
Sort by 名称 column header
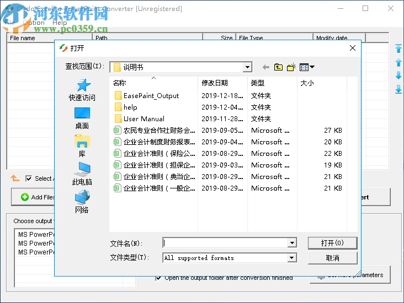[x=154, y=83]
